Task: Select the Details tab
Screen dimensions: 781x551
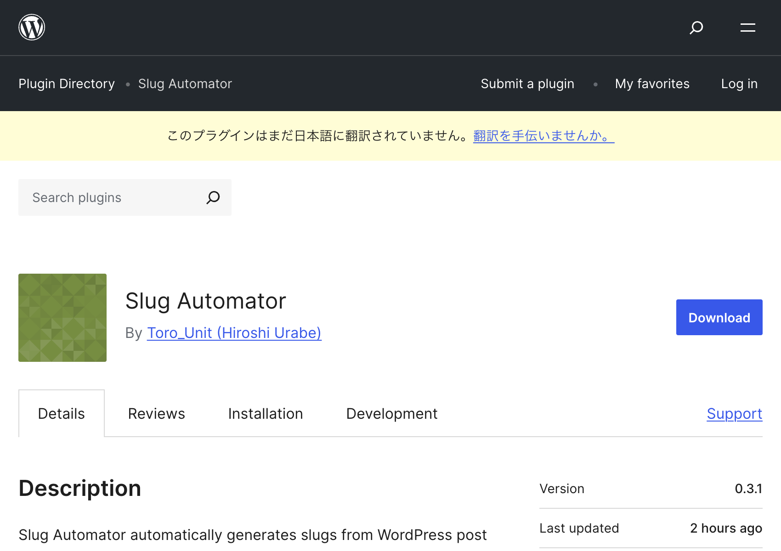Action: tap(62, 414)
